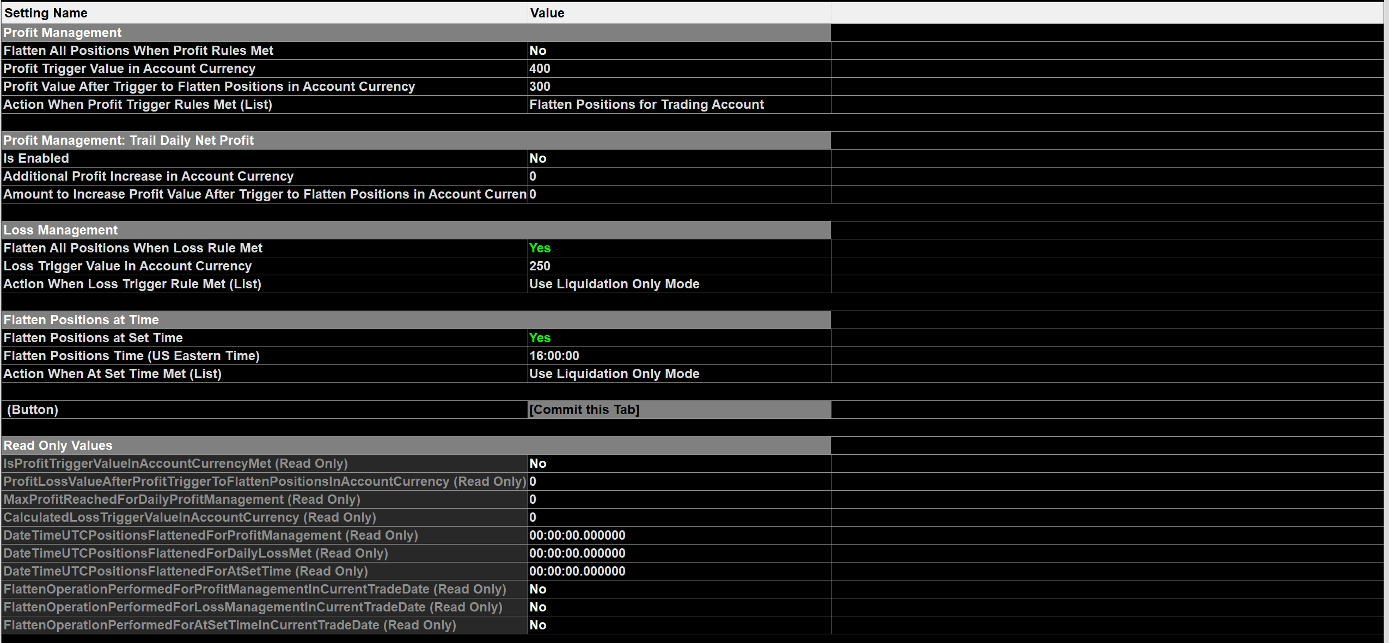Select the Loss Management section header row
The image size is (1389, 643).
point(415,230)
